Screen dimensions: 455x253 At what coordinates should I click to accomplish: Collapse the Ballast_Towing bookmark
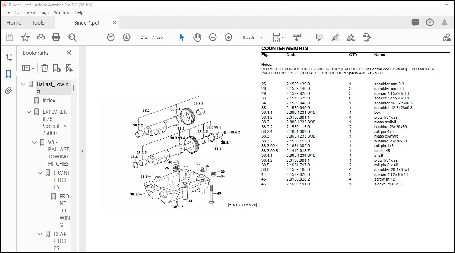coord(23,84)
